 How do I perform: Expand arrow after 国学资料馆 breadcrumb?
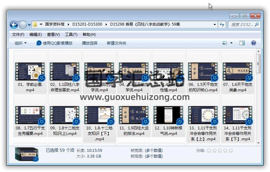click(69, 24)
